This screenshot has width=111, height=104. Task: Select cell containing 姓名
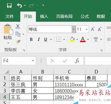[x=21, y=78]
